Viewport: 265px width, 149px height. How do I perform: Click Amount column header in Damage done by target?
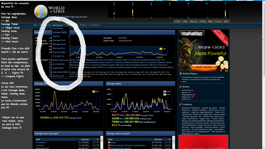[85, 139]
